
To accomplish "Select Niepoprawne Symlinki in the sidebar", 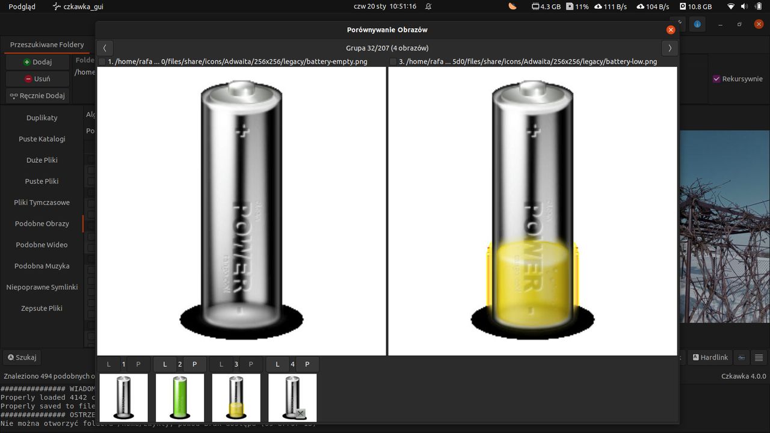I will tap(42, 287).
